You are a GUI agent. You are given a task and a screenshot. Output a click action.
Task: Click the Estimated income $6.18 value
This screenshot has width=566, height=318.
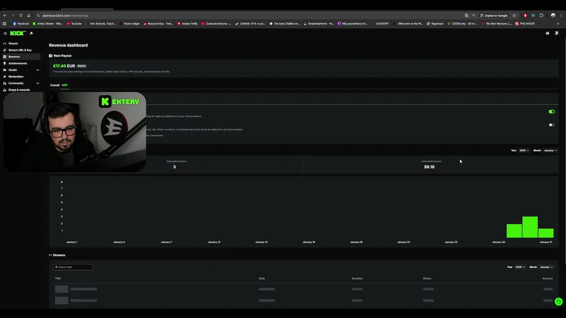coord(429,167)
